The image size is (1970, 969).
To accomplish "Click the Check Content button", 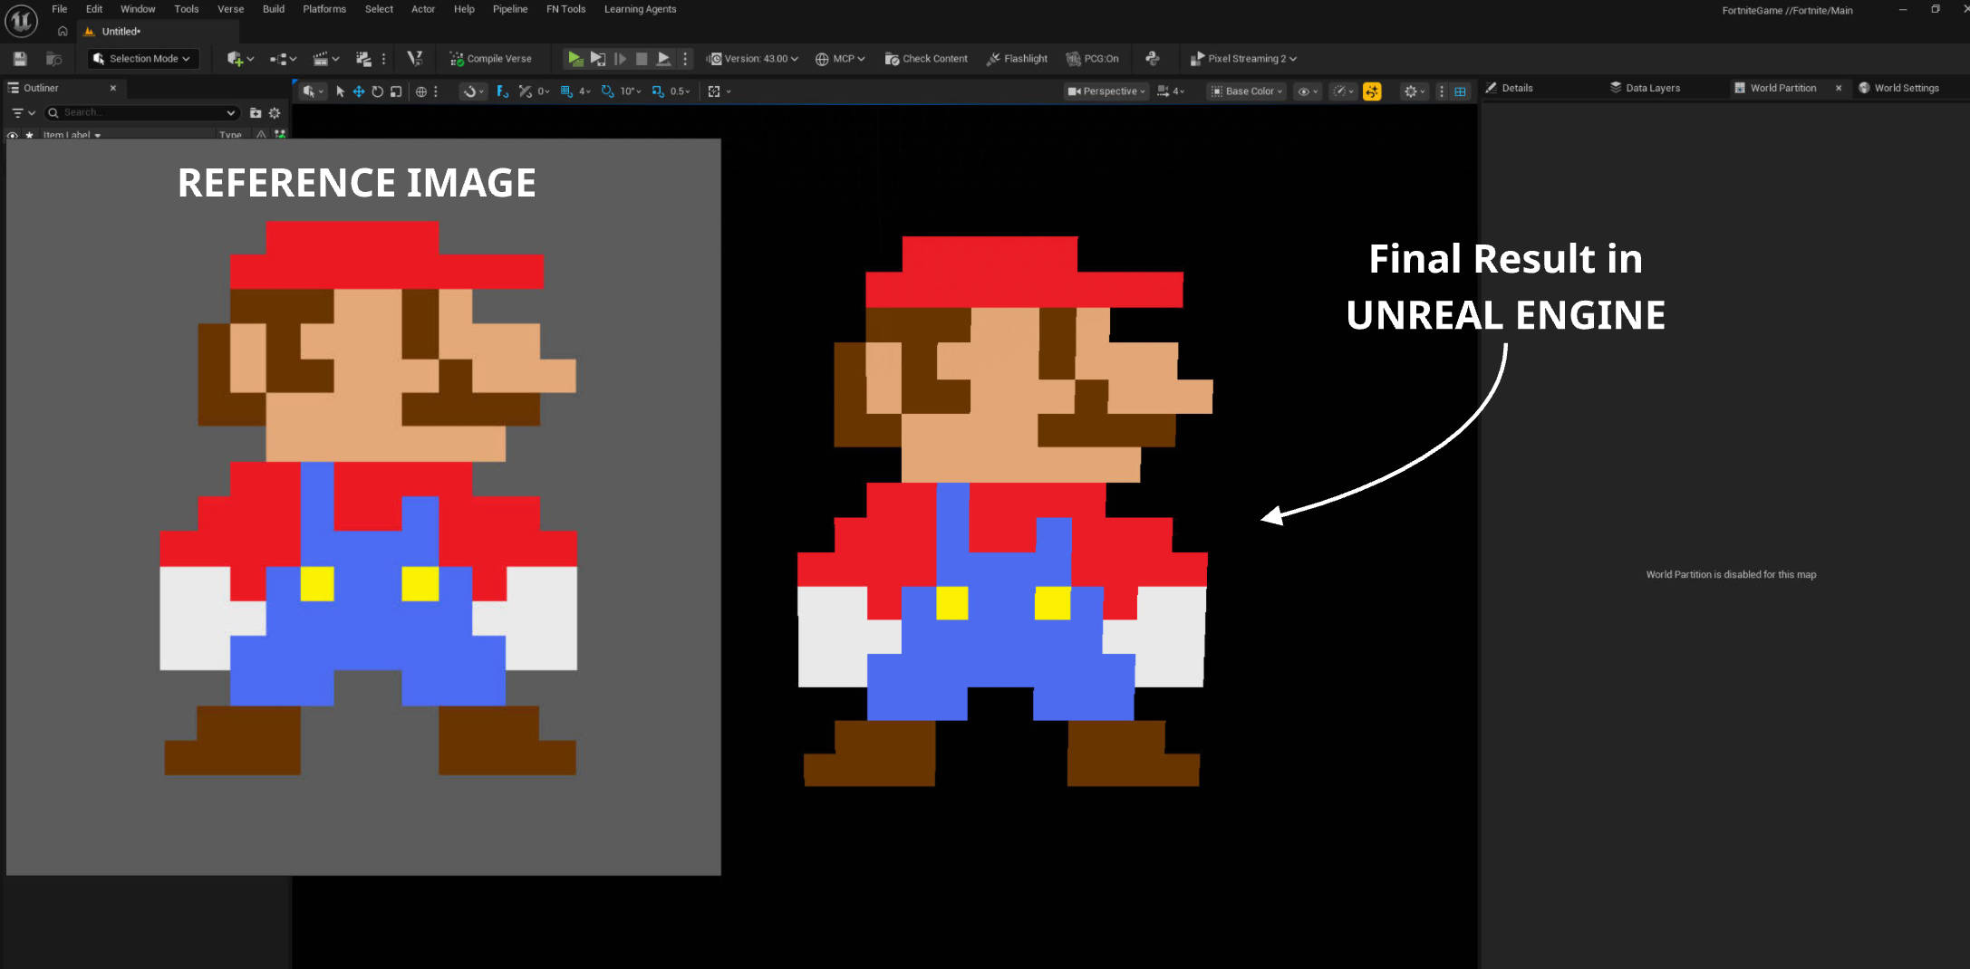I will (926, 59).
